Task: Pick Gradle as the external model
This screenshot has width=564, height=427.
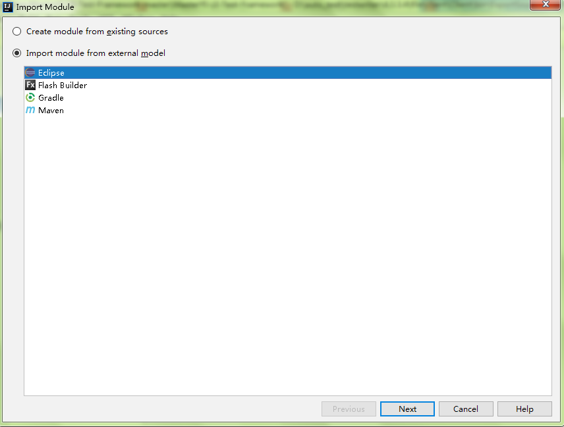Action: coord(288,97)
